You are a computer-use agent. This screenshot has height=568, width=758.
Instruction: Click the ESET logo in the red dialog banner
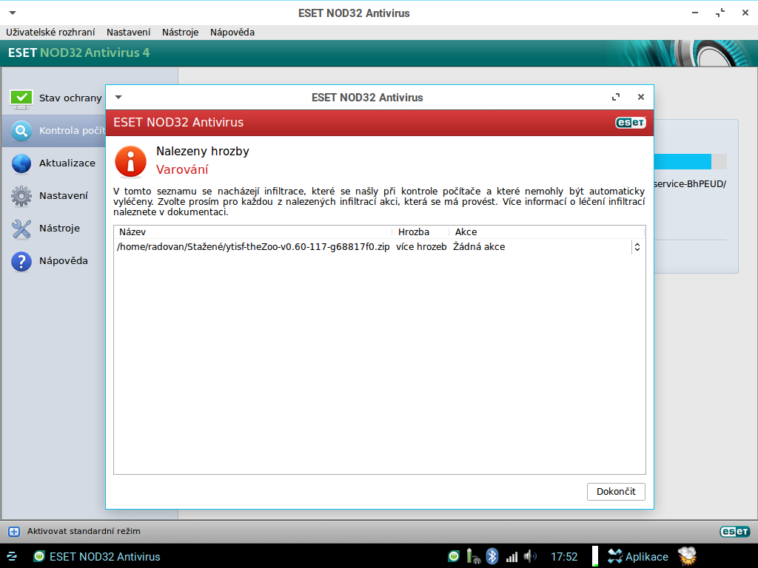[631, 123]
